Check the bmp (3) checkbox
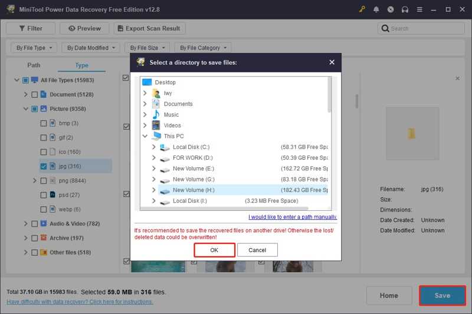The width and height of the screenshot is (472, 314). [x=44, y=123]
